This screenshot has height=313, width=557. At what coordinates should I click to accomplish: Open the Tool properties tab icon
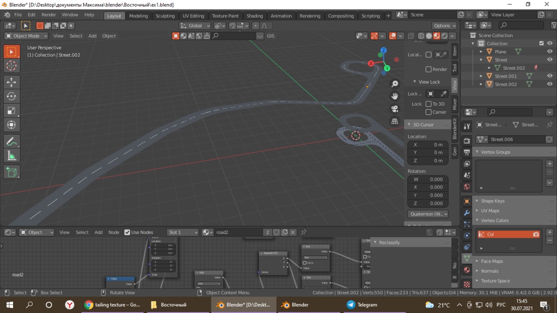467,126
